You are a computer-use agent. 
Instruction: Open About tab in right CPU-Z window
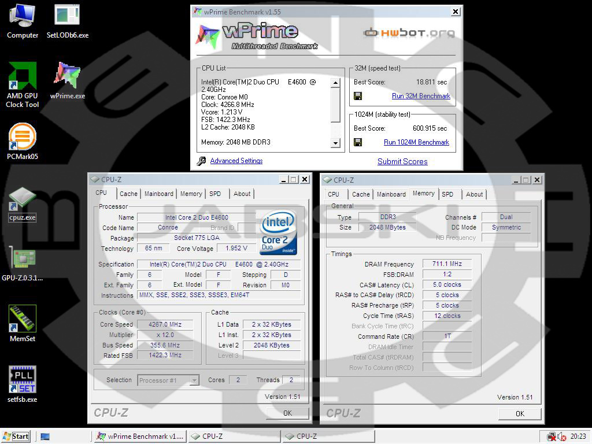(x=474, y=194)
